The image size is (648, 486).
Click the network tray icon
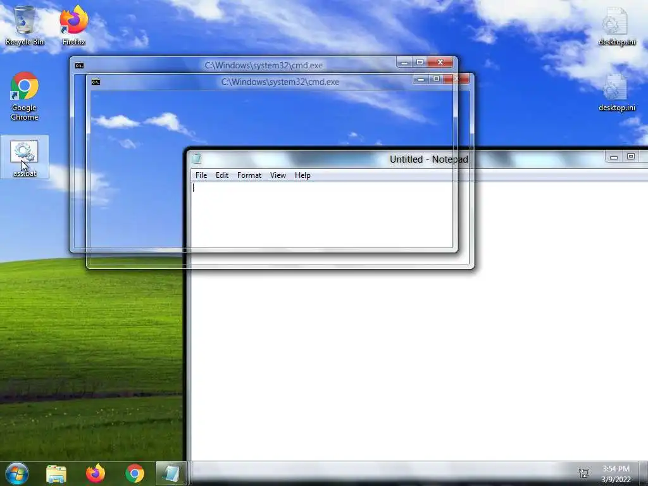[x=584, y=473]
